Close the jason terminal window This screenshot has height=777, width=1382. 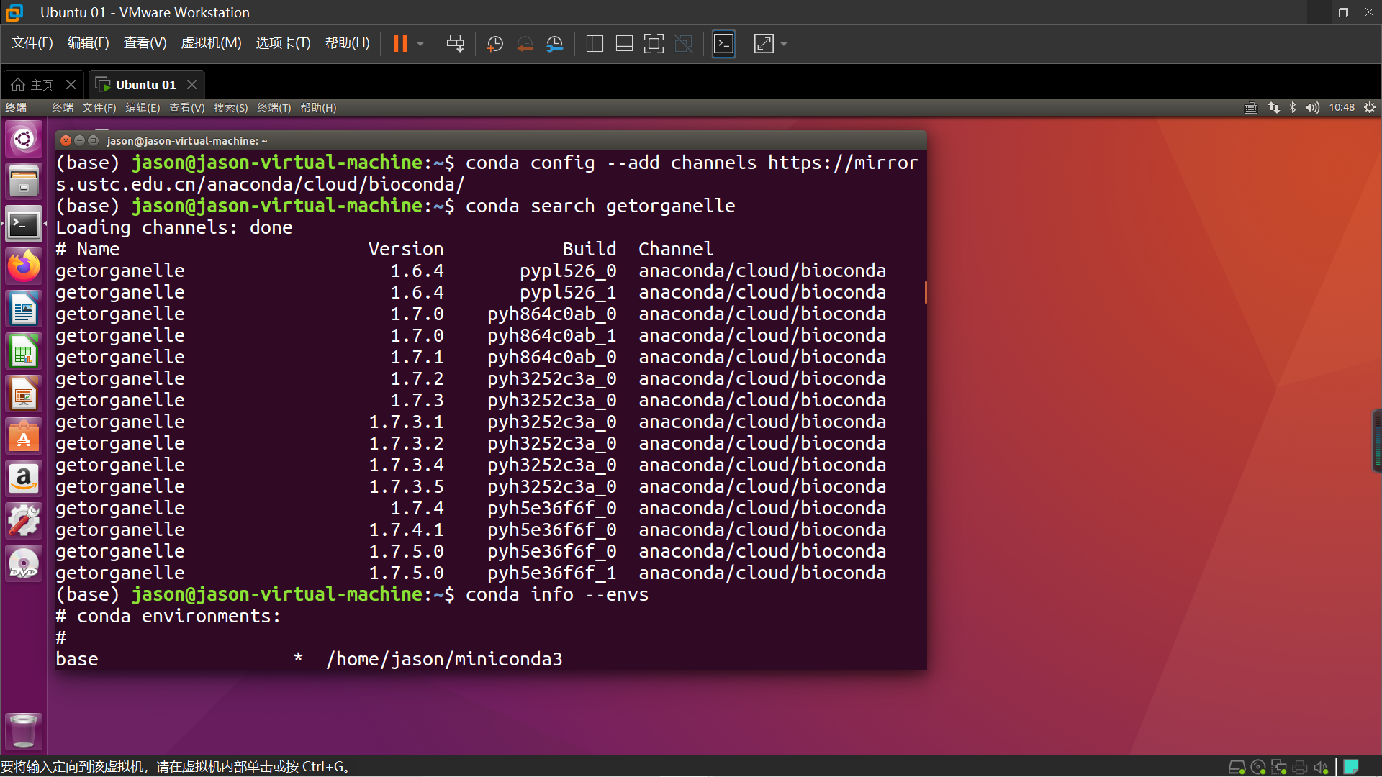click(x=66, y=141)
